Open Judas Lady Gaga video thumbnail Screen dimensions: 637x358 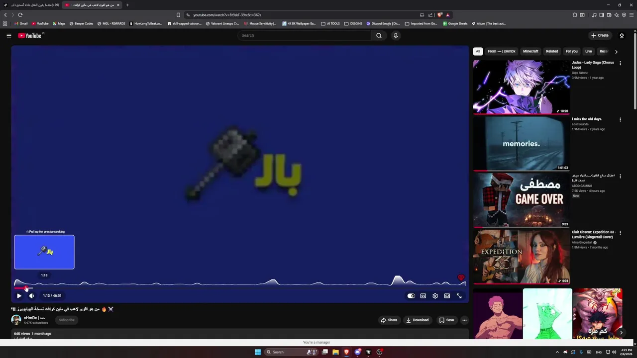521,88
